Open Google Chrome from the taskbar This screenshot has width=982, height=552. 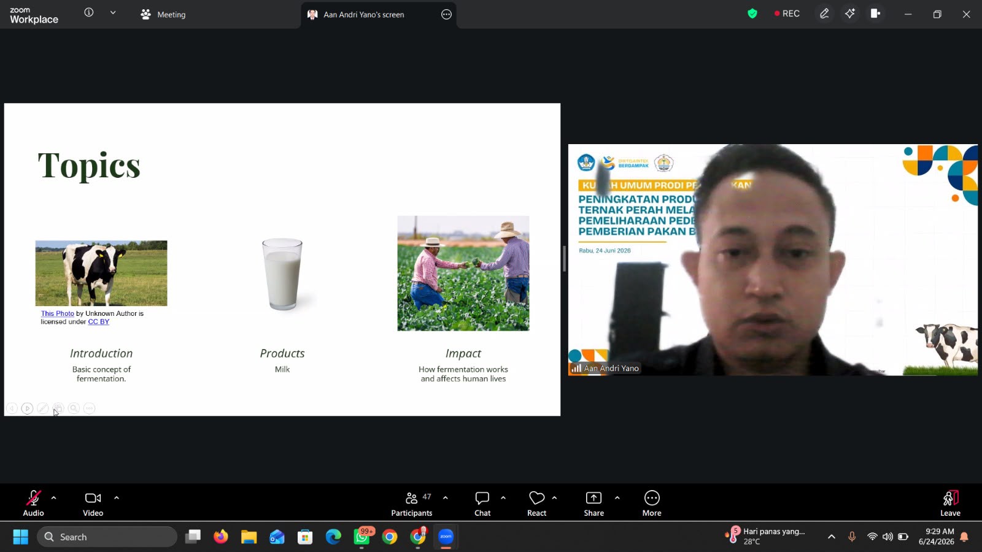click(x=390, y=537)
